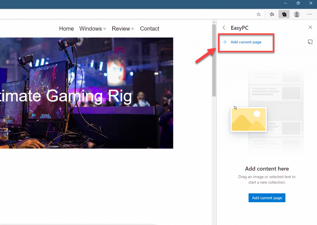Click the Ultimate Gaming Rig hero image
Viewport: 317px width, 225px height.
[x=87, y=93]
